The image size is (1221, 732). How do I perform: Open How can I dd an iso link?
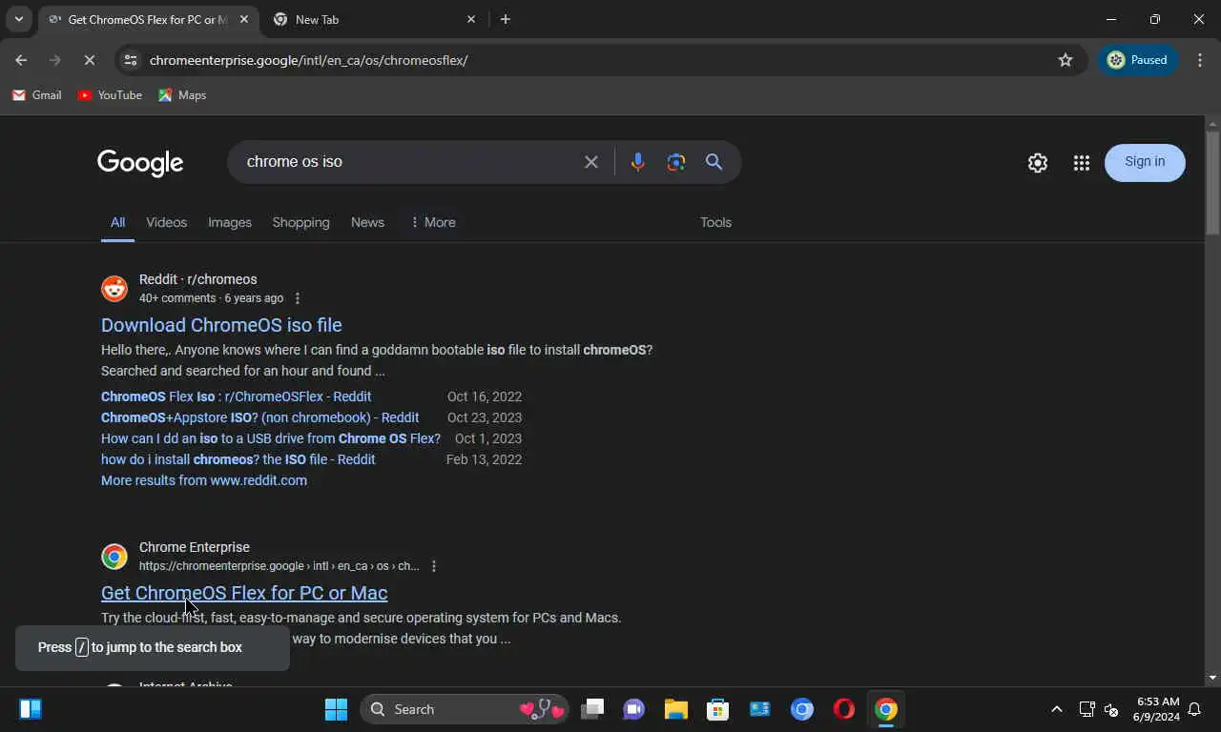click(271, 438)
